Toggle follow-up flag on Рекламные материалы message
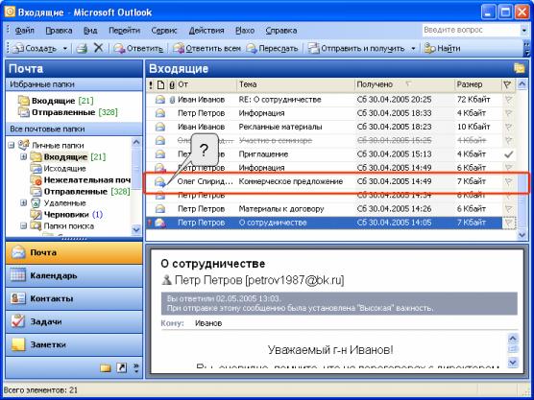The height and width of the screenshot is (400, 534). click(508, 128)
